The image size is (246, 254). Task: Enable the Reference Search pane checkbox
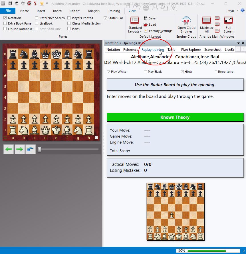pyautogui.click(x=37, y=18)
